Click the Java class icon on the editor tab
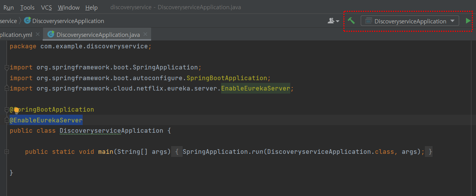476x196 pixels. click(x=51, y=34)
